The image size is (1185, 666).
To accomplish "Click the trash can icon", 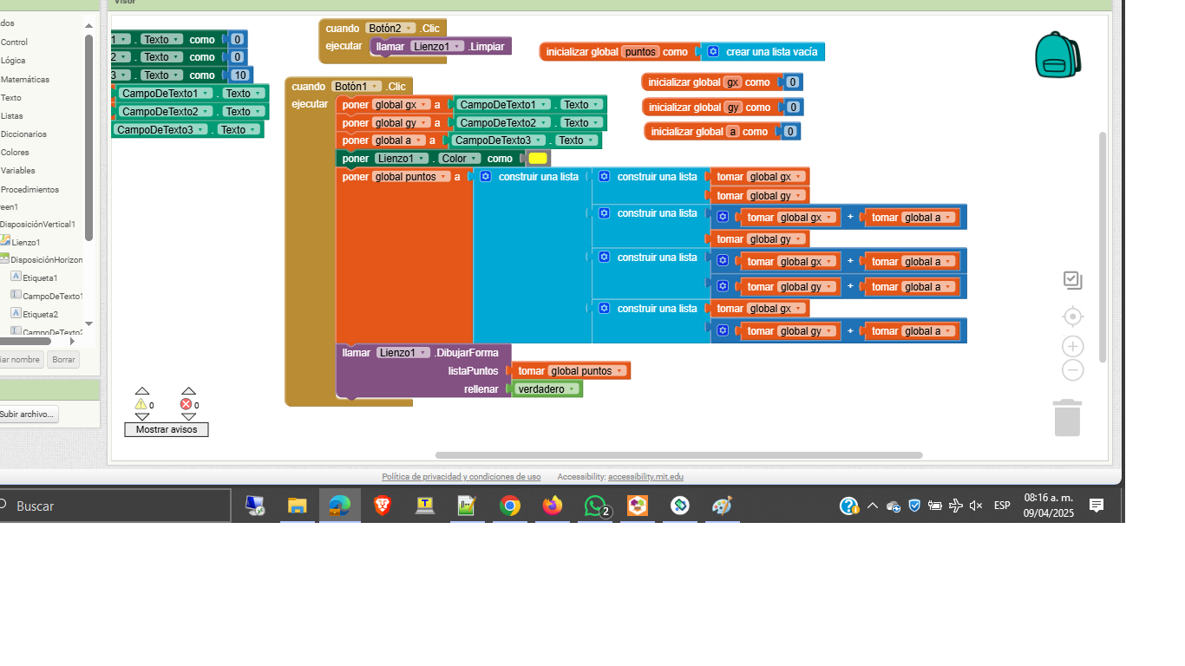I will tap(1067, 418).
